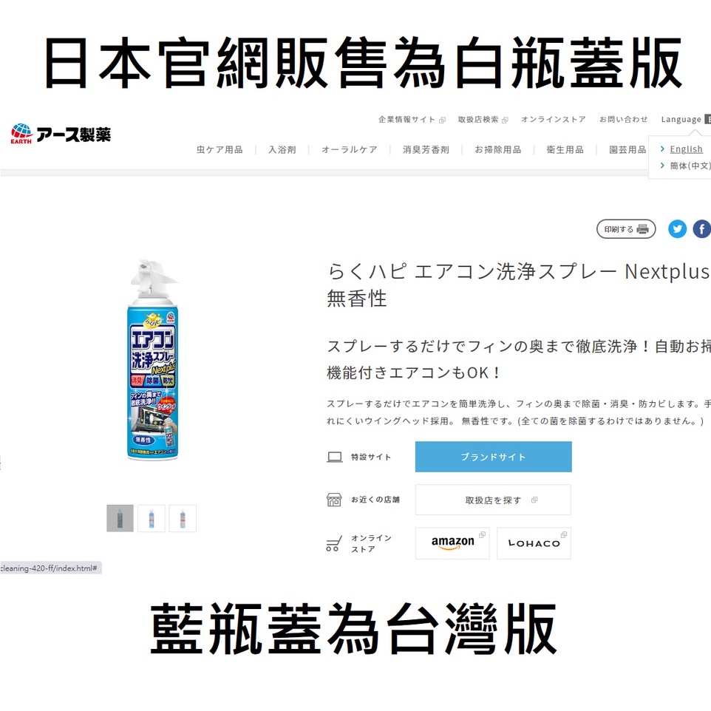Share the page on Twitter
This screenshot has height=711, width=711.
click(677, 229)
